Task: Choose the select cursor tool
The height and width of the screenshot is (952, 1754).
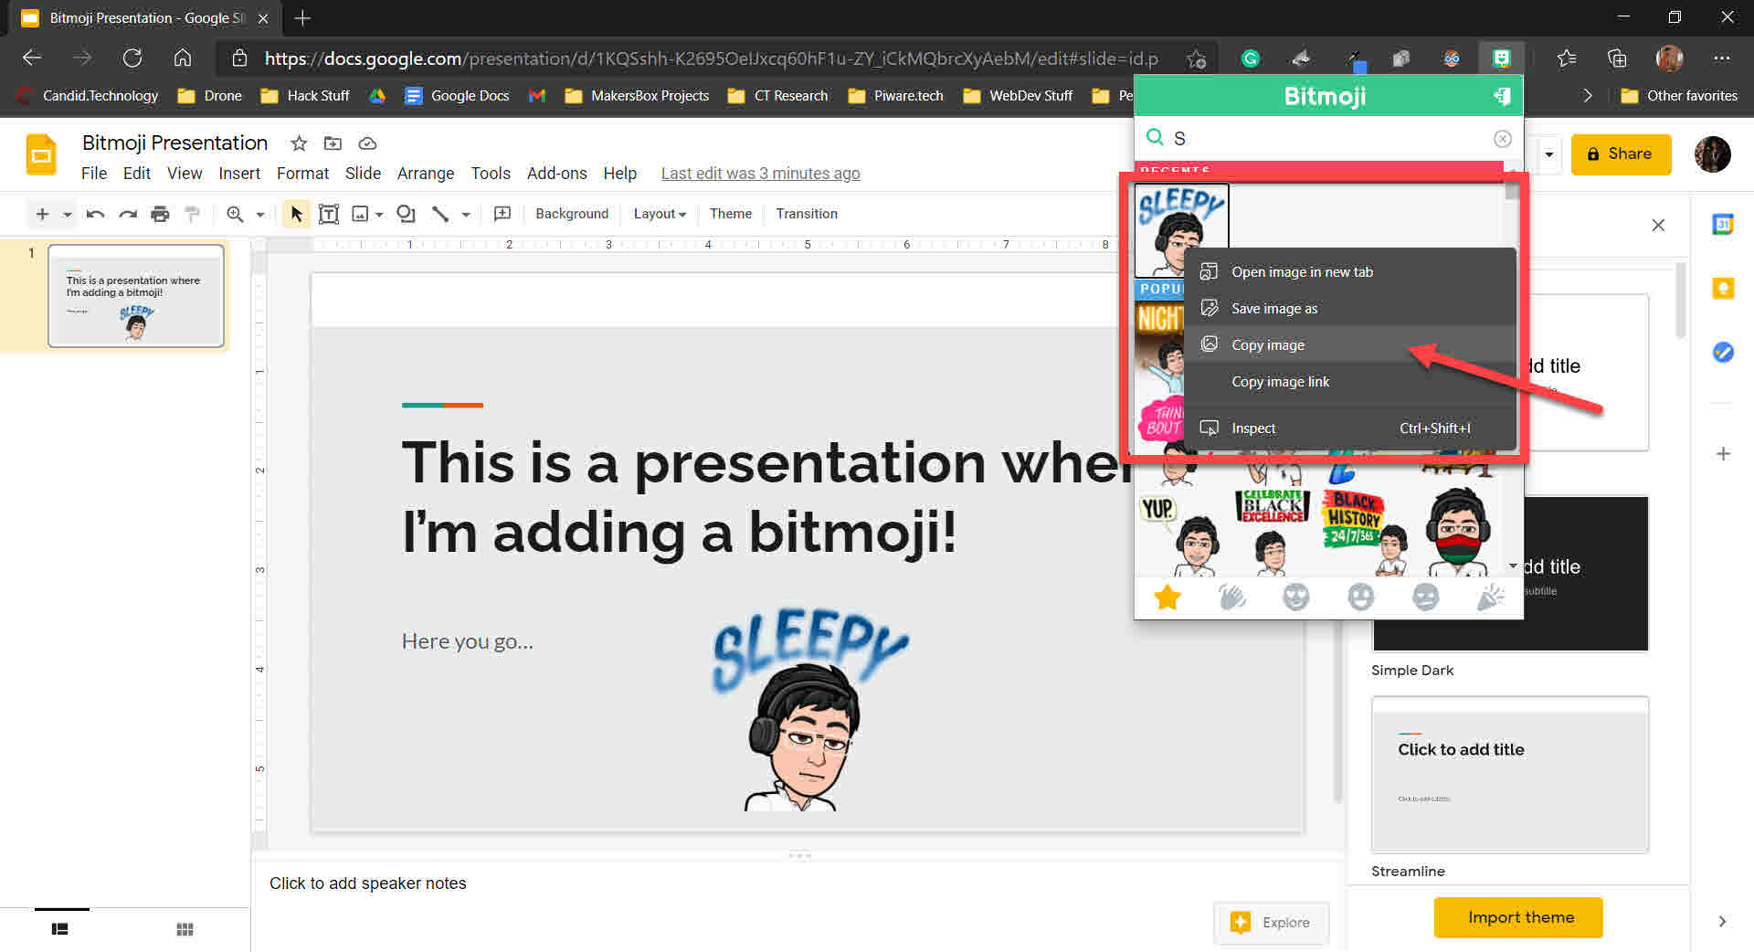Action: pos(296,214)
